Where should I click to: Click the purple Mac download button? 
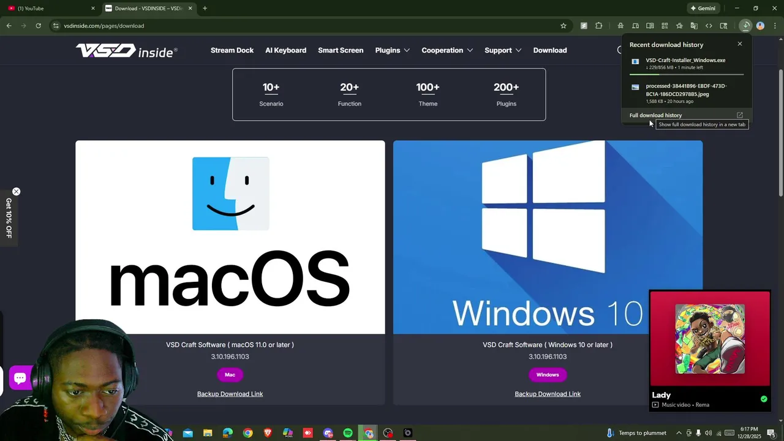click(230, 375)
